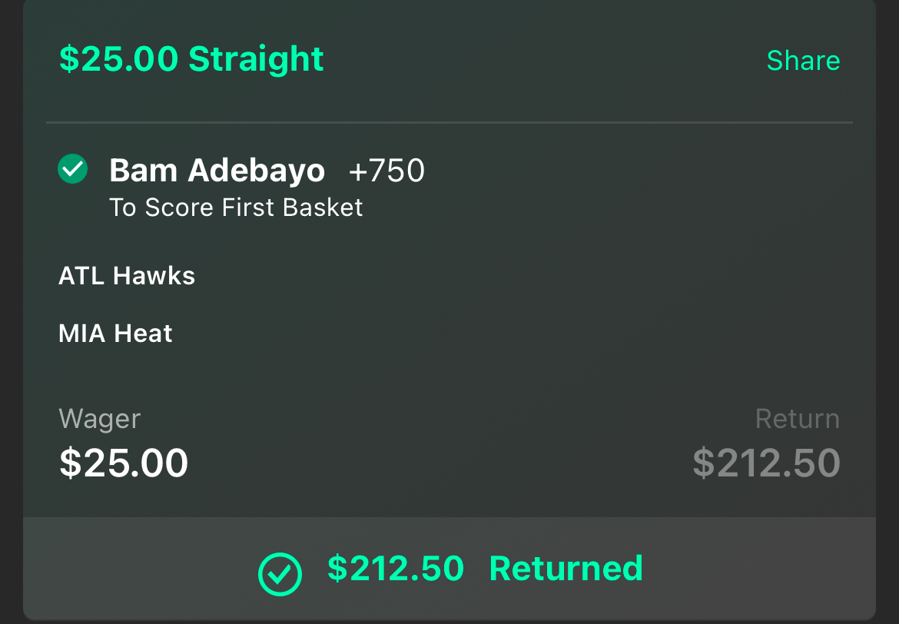Open the ATL Hawks team entry
The height and width of the screenshot is (624, 899).
[x=127, y=276]
